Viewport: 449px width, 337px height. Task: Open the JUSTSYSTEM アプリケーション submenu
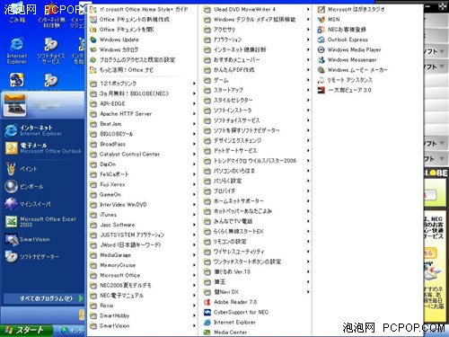tap(143, 235)
